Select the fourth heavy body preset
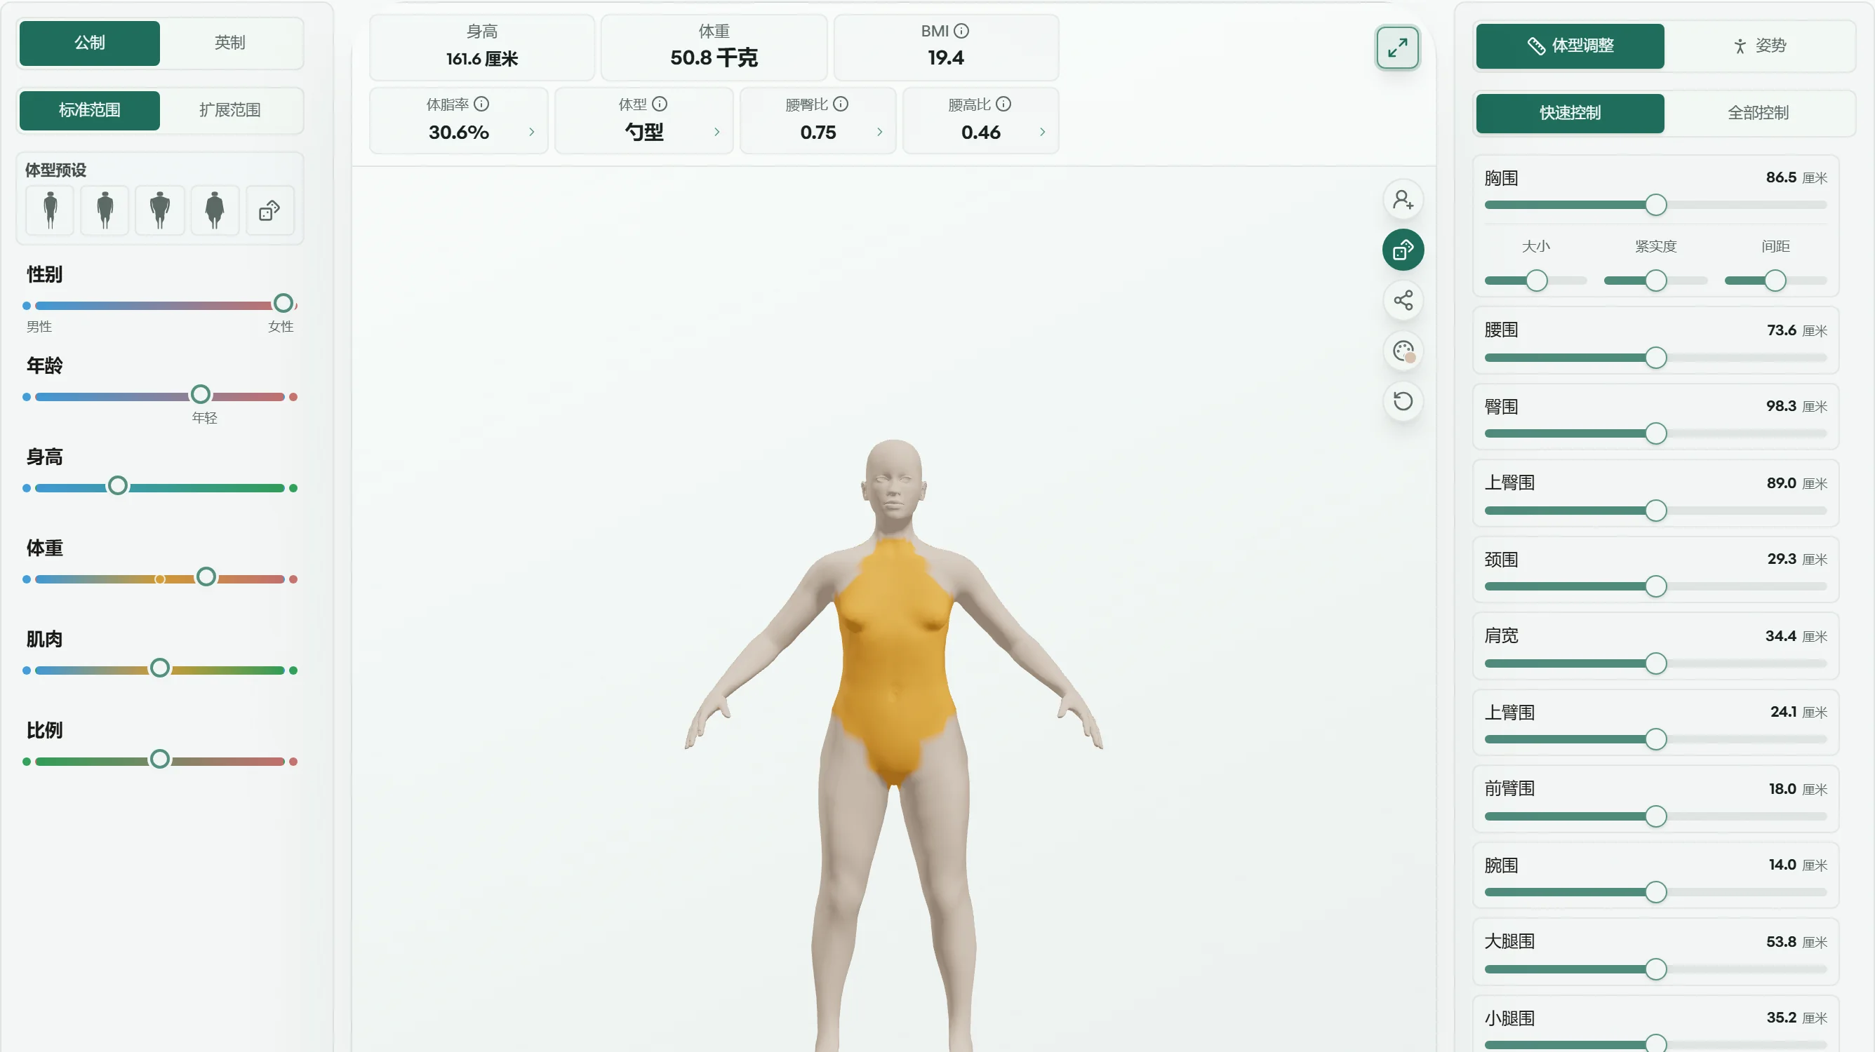 tap(215, 210)
